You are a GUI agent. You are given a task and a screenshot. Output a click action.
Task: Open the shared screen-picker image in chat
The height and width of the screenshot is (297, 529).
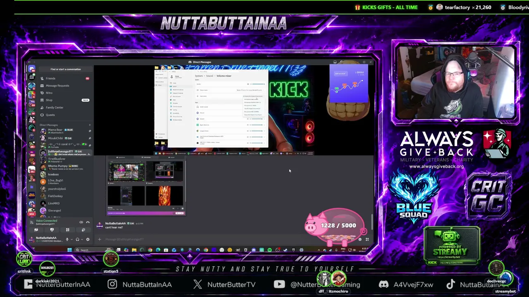(x=145, y=186)
